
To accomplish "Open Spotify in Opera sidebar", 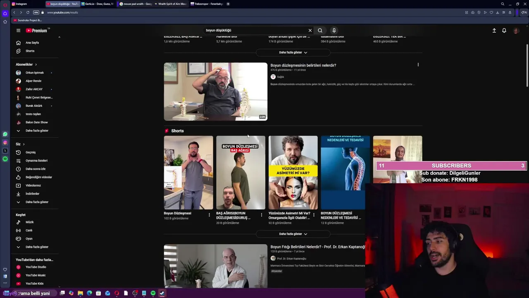I will coord(5,159).
